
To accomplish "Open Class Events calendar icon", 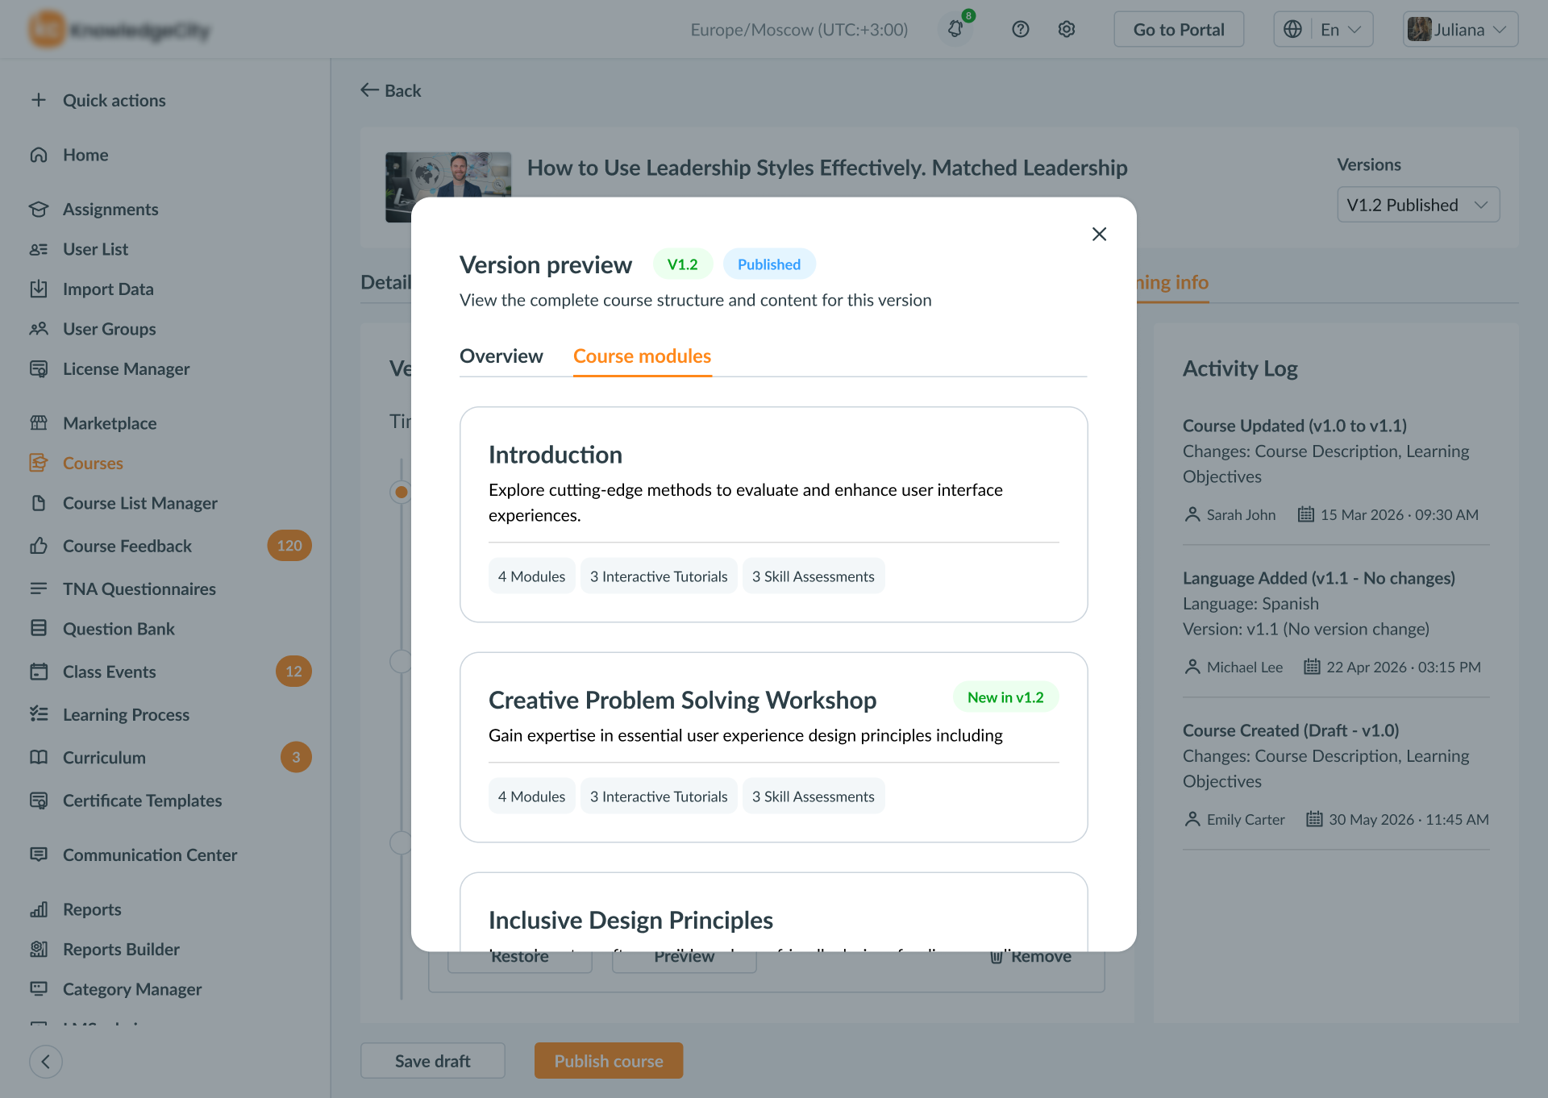I will click(38, 672).
